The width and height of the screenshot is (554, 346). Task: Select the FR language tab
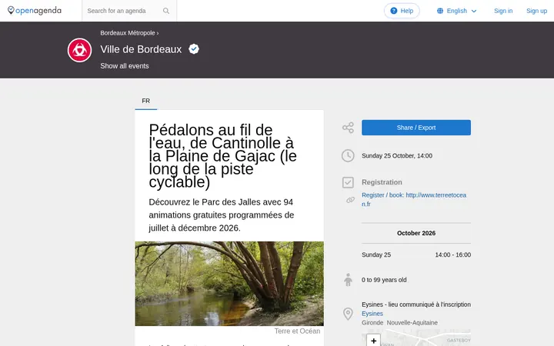pos(146,101)
